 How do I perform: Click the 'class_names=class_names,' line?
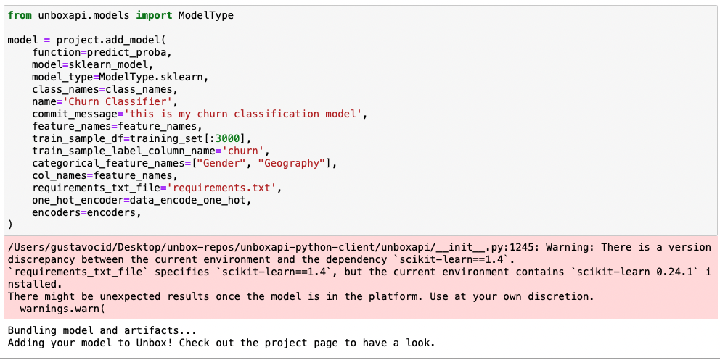point(105,89)
